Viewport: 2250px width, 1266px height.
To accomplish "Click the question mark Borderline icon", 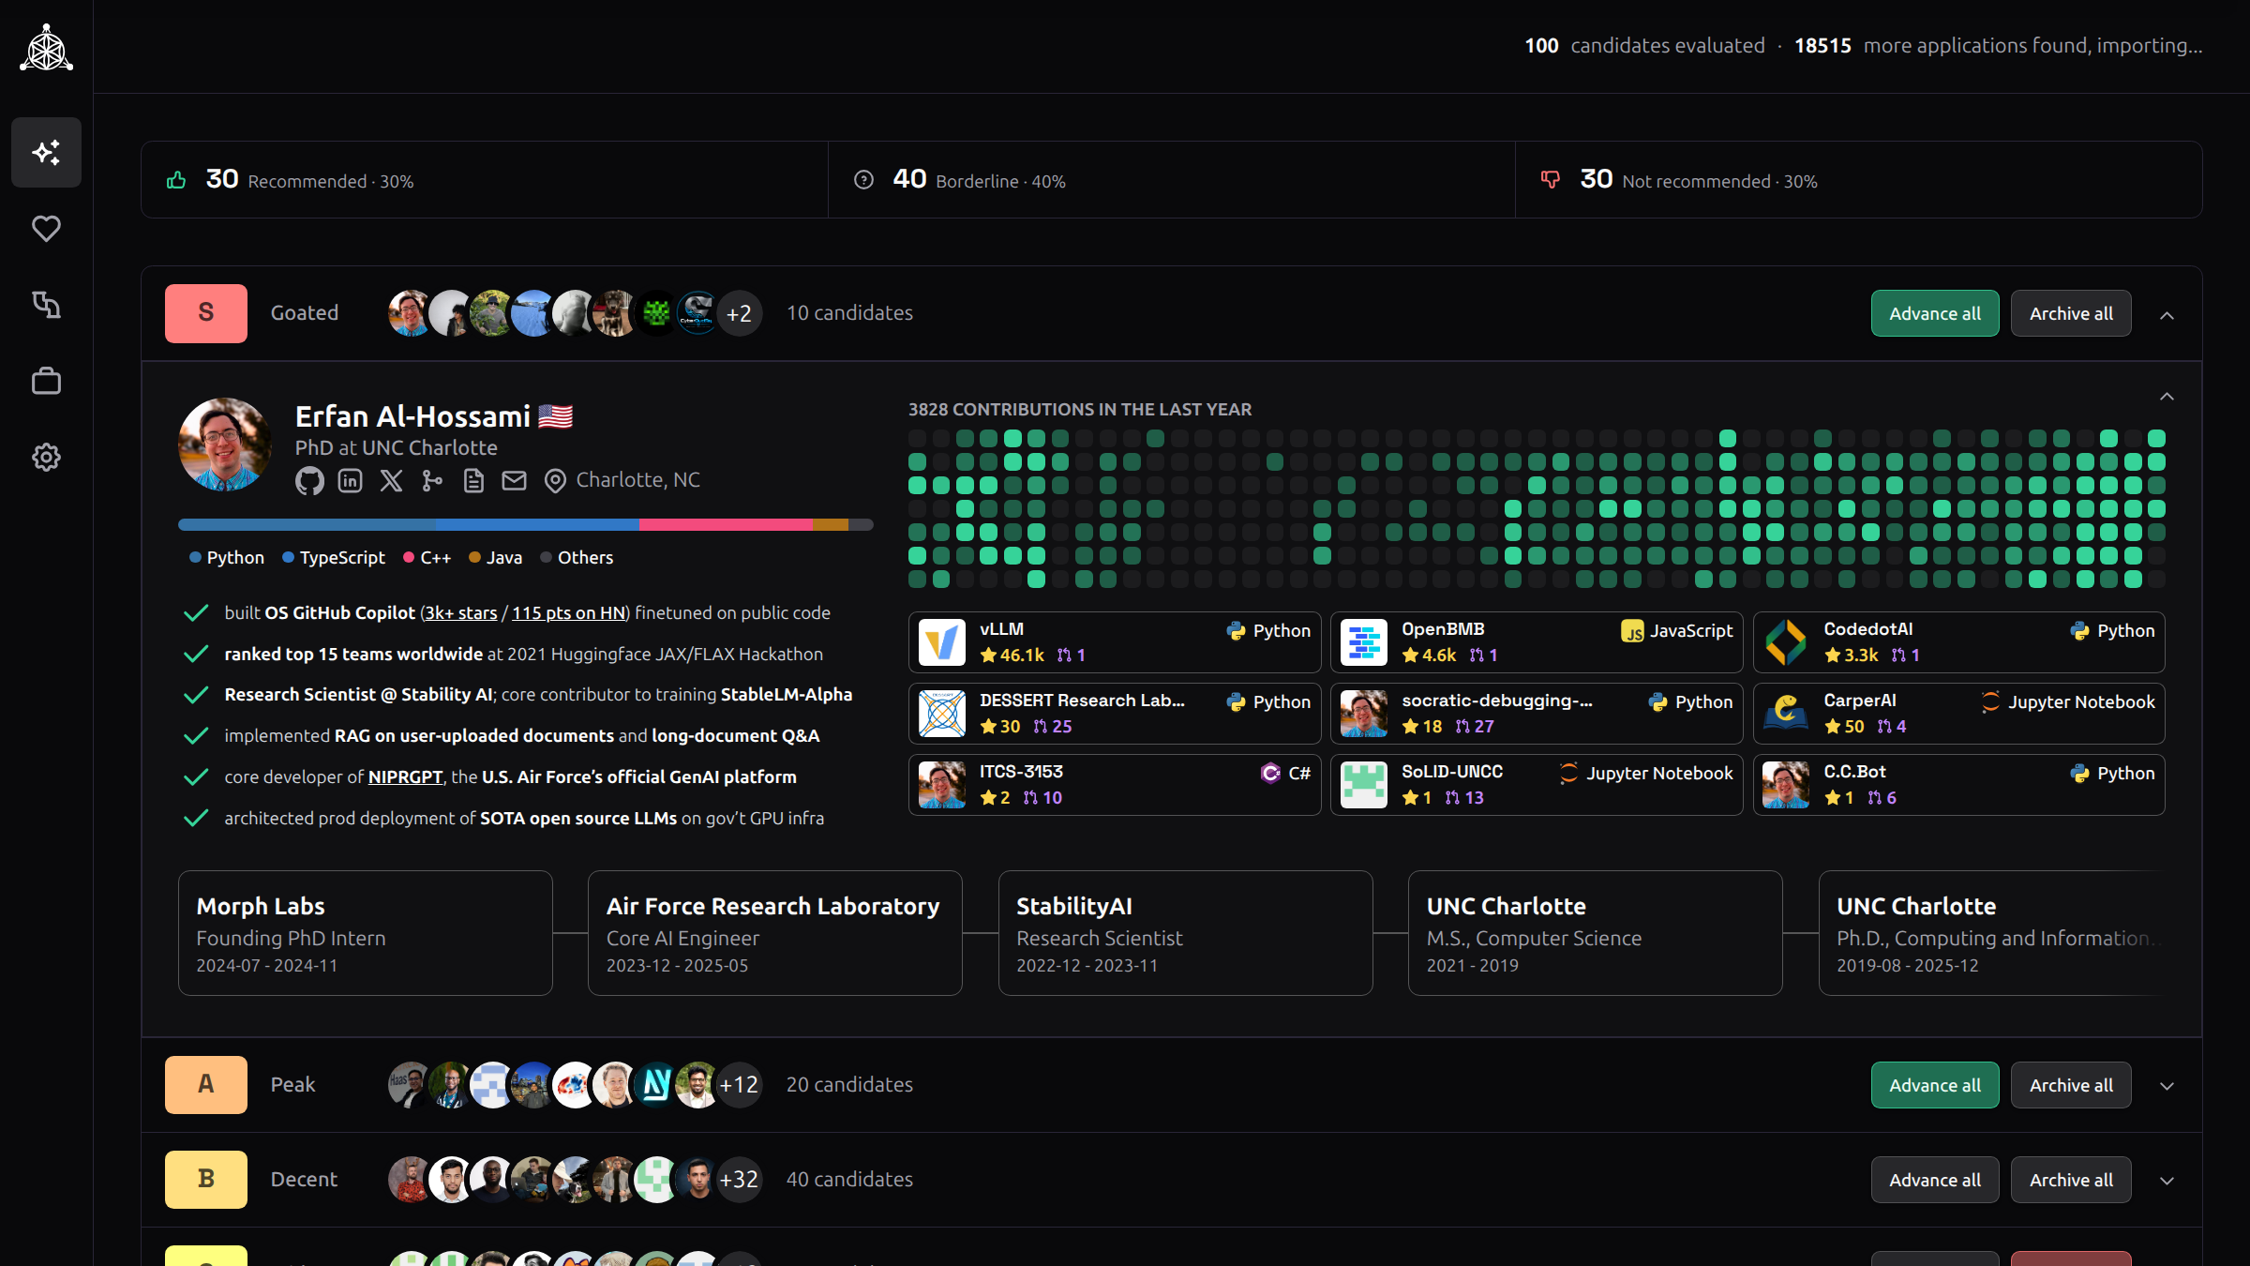I will [863, 180].
